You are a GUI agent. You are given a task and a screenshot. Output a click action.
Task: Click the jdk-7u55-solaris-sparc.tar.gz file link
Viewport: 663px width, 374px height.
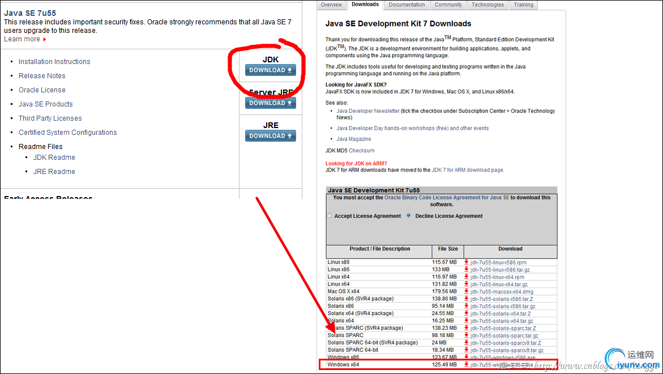504,335
